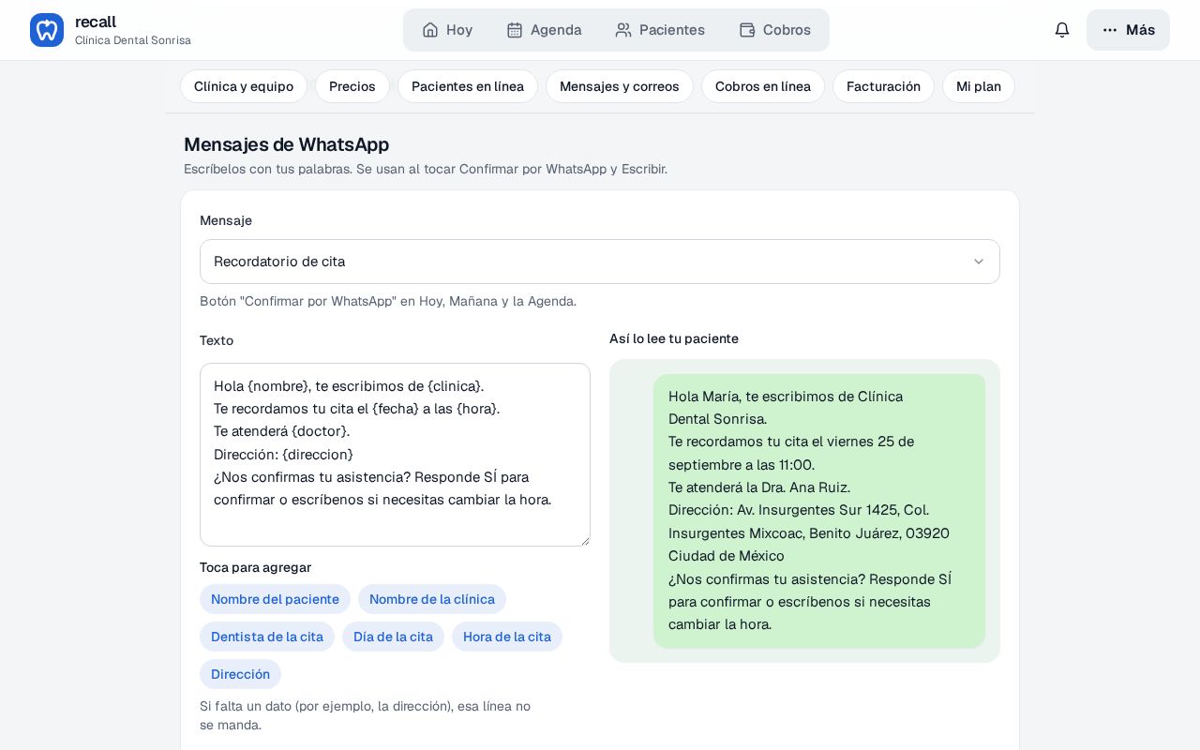Click the 'Así lo lee tu paciente' label
Screen dimensions: 1200x750
click(674, 338)
